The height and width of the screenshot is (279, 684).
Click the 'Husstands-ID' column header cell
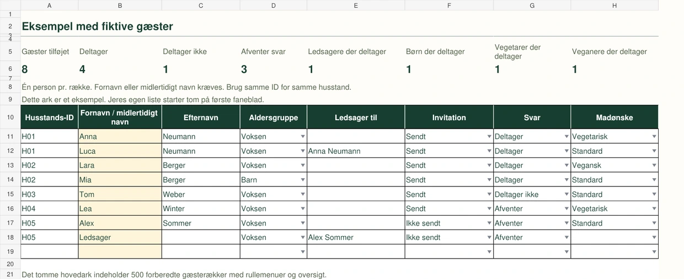[50, 117]
